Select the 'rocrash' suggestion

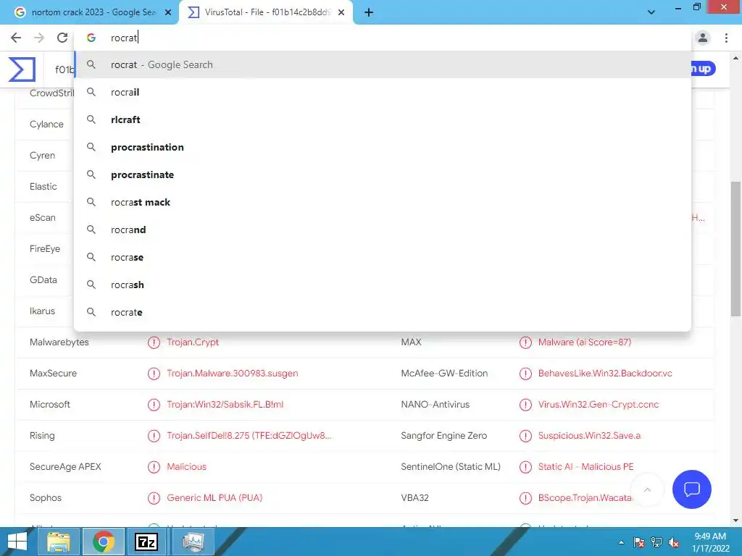(x=383, y=285)
